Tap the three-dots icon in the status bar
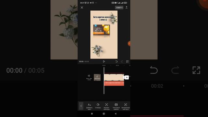This screenshot has width=208, height=117. [96, 3]
